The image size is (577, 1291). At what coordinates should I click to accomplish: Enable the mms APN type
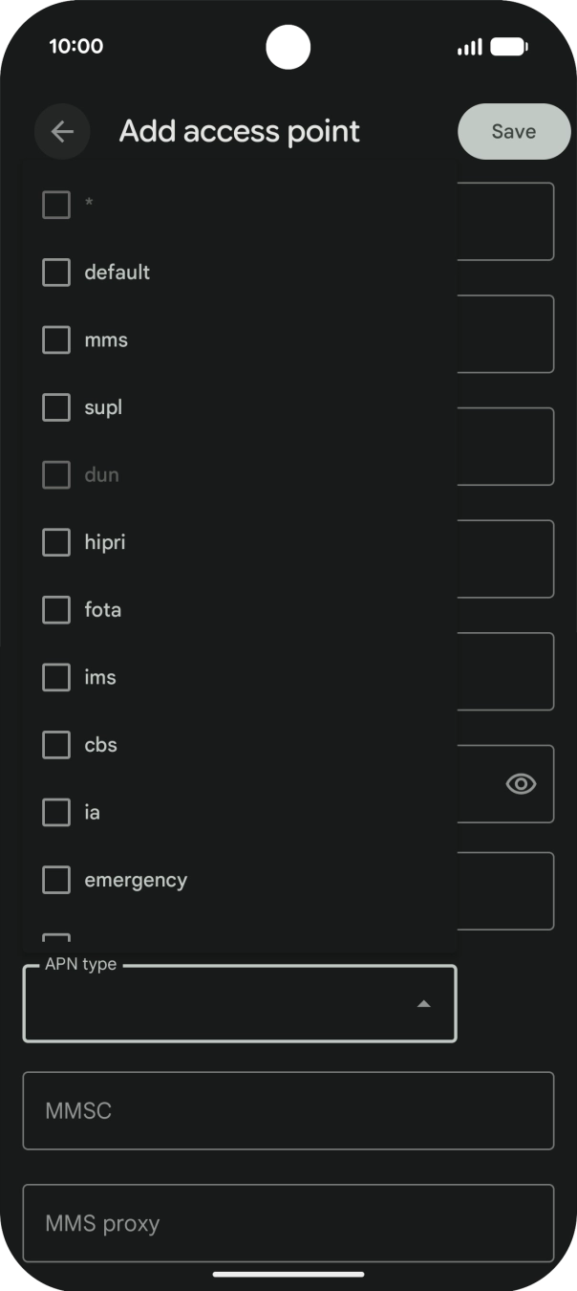coord(55,339)
